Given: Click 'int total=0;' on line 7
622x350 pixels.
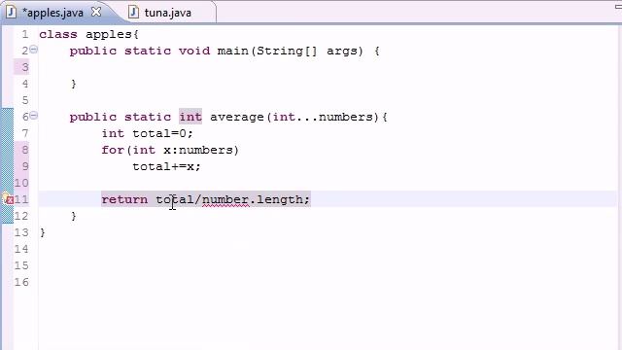Looking at the screenshot, I should click(x=147, y=134).
